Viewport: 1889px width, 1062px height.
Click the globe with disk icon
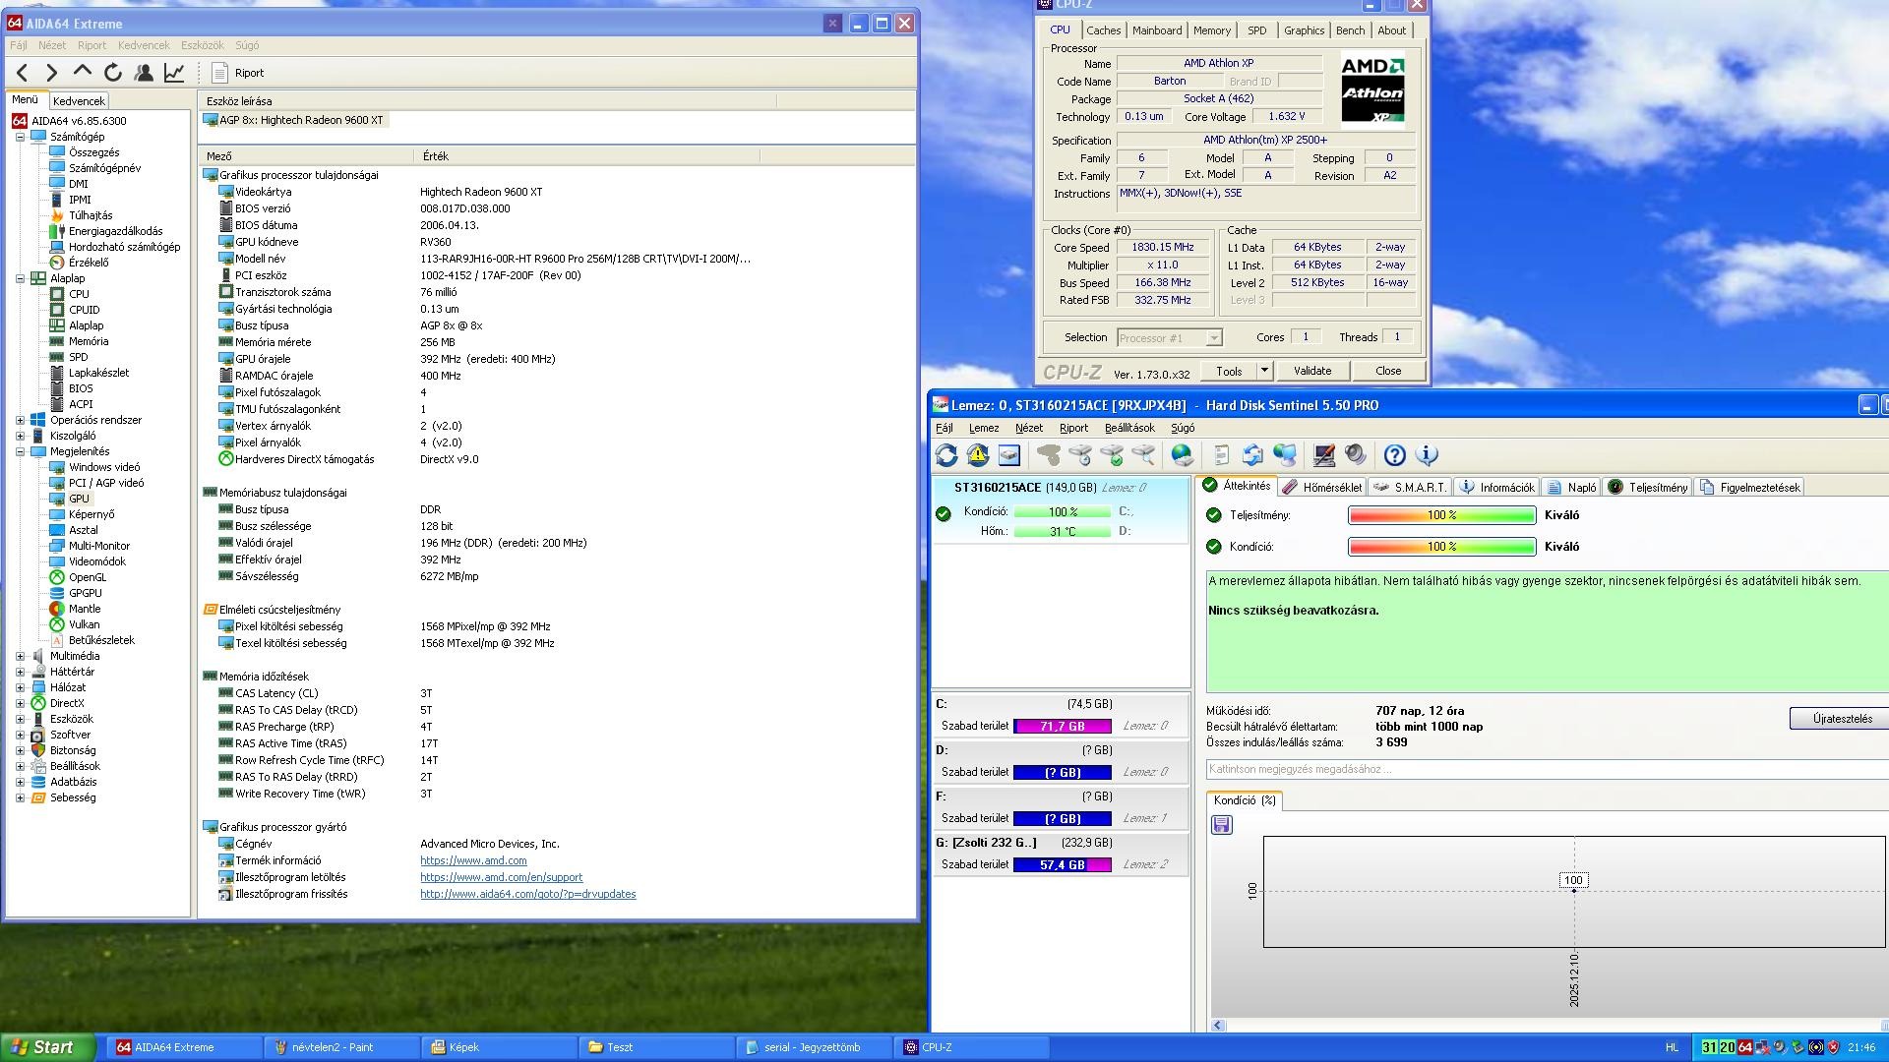pyautogui.click(x=1182, y=455)
